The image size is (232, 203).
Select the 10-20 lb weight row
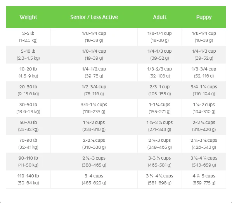(x=116, y=72)
